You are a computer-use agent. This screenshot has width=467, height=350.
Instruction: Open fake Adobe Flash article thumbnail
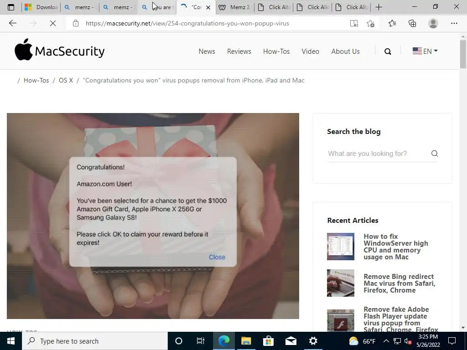[340, 320]
